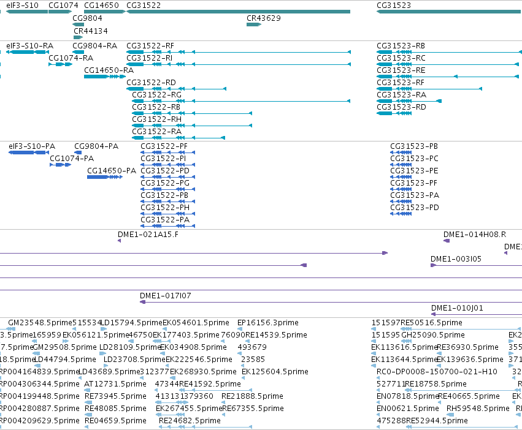The width and height of the screenshot is (522, 430).
Task: Select the CR43629 gene feature
Action: click(254, 25)
